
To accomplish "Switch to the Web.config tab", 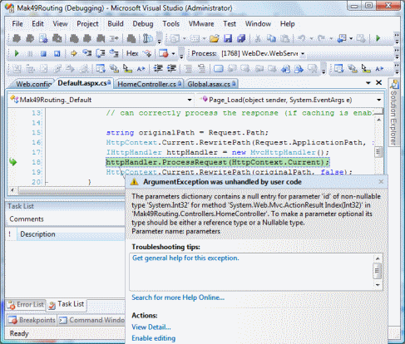I will 32,84.
